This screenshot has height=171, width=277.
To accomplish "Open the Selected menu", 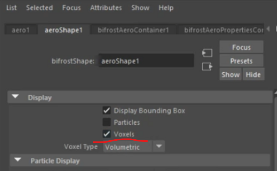I will coord(39,8).
